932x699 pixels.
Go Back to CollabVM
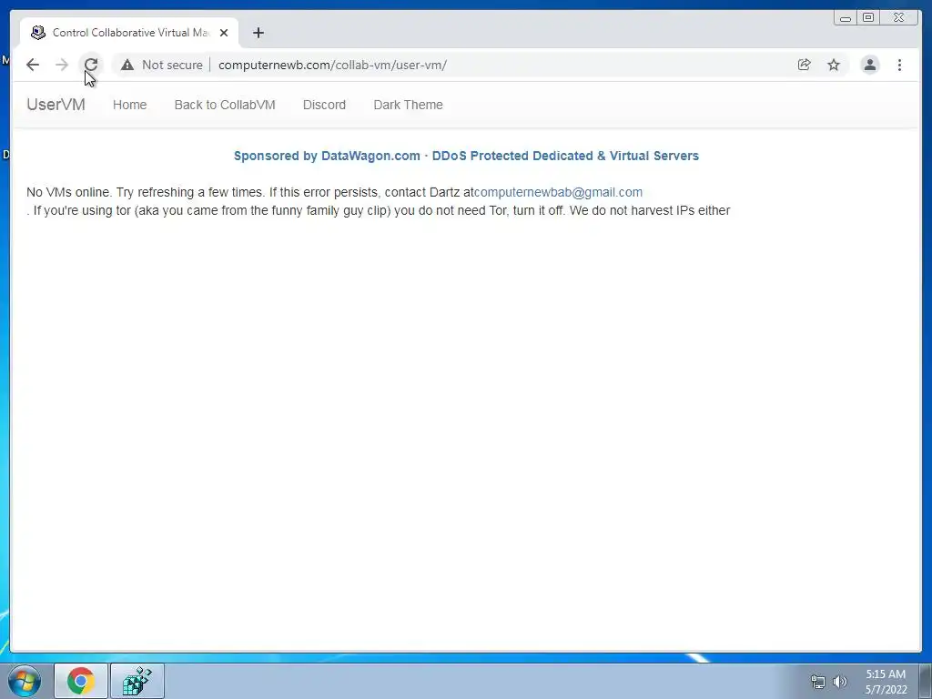[225, 105]
